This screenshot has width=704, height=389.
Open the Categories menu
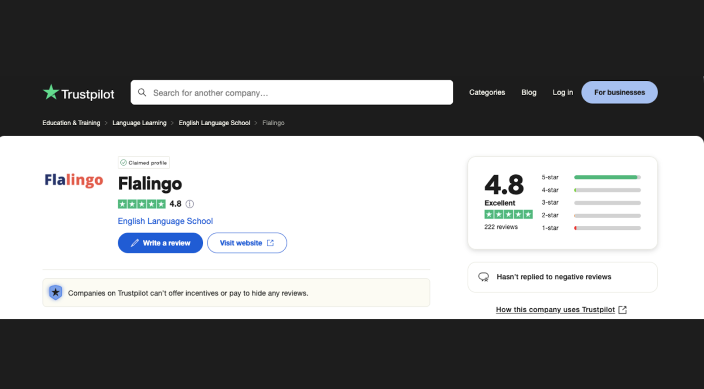487,92
